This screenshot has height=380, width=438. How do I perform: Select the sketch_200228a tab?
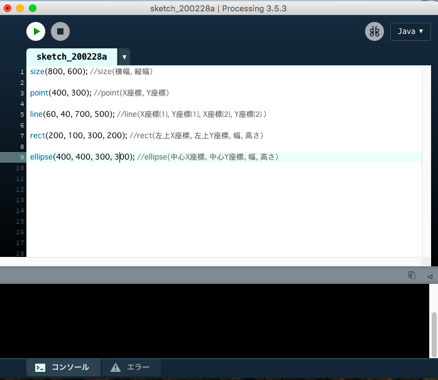pyautogui.click(x=72, y=57)
